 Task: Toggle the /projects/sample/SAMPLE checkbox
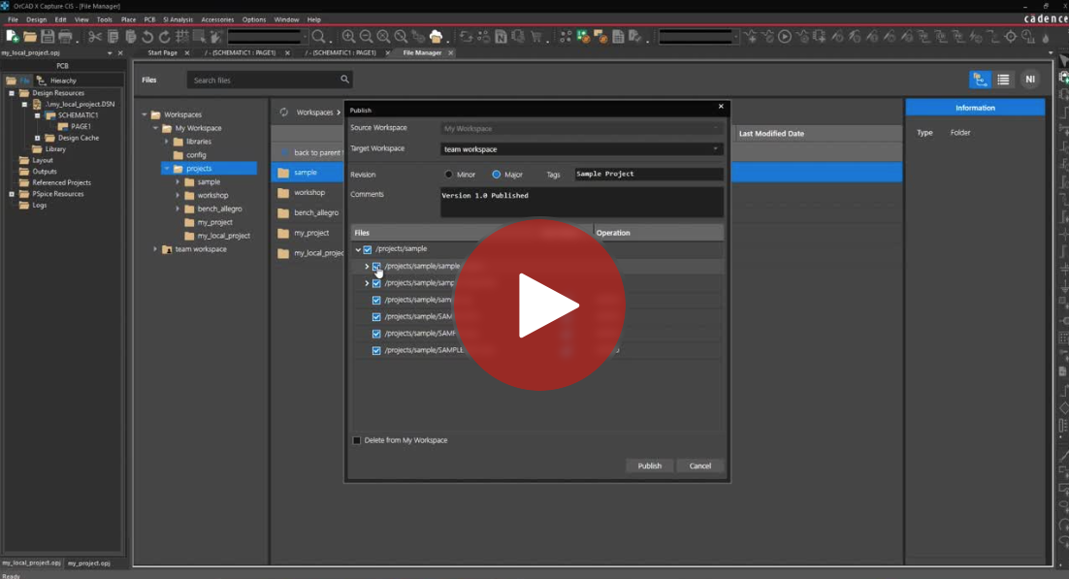(x=376, y=350)
